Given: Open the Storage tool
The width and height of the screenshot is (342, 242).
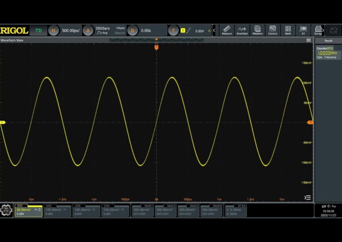Looking at the screenshot, I should coord(318,30).
